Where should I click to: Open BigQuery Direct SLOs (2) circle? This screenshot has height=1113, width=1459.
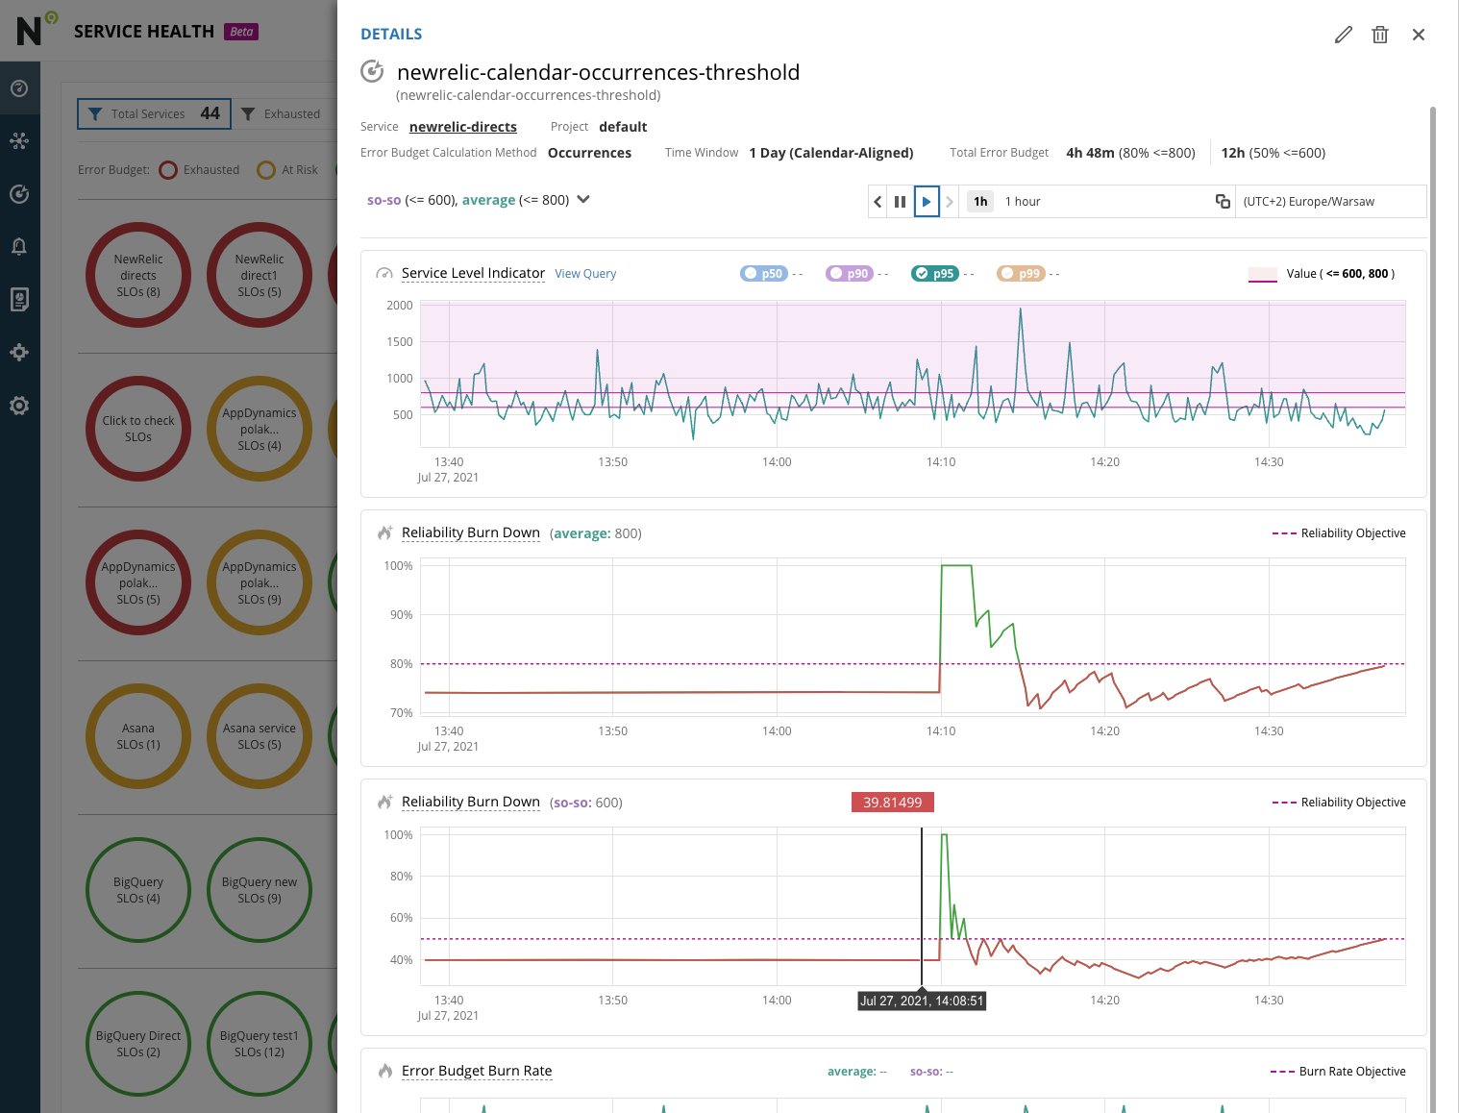pos(138,1044)
